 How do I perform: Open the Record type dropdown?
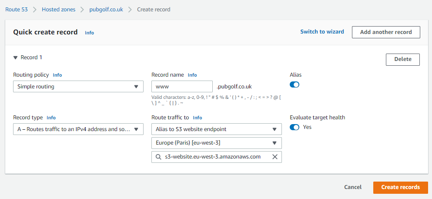(x=78, y=129)
